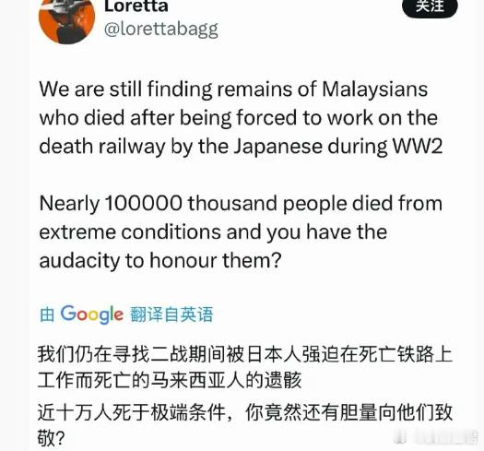The image size is (484, 451).
Task: Click 'audacity to honour them?' line
Action: click(160, 260)
